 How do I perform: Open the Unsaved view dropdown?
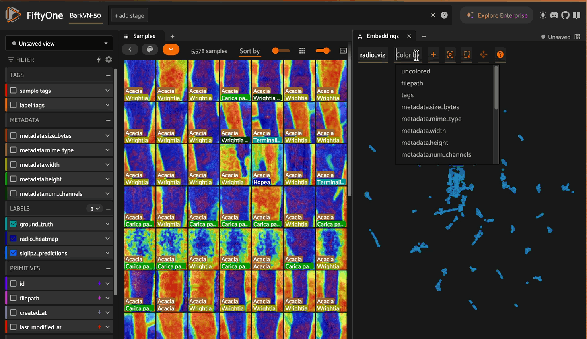click(x=59, y=44)
